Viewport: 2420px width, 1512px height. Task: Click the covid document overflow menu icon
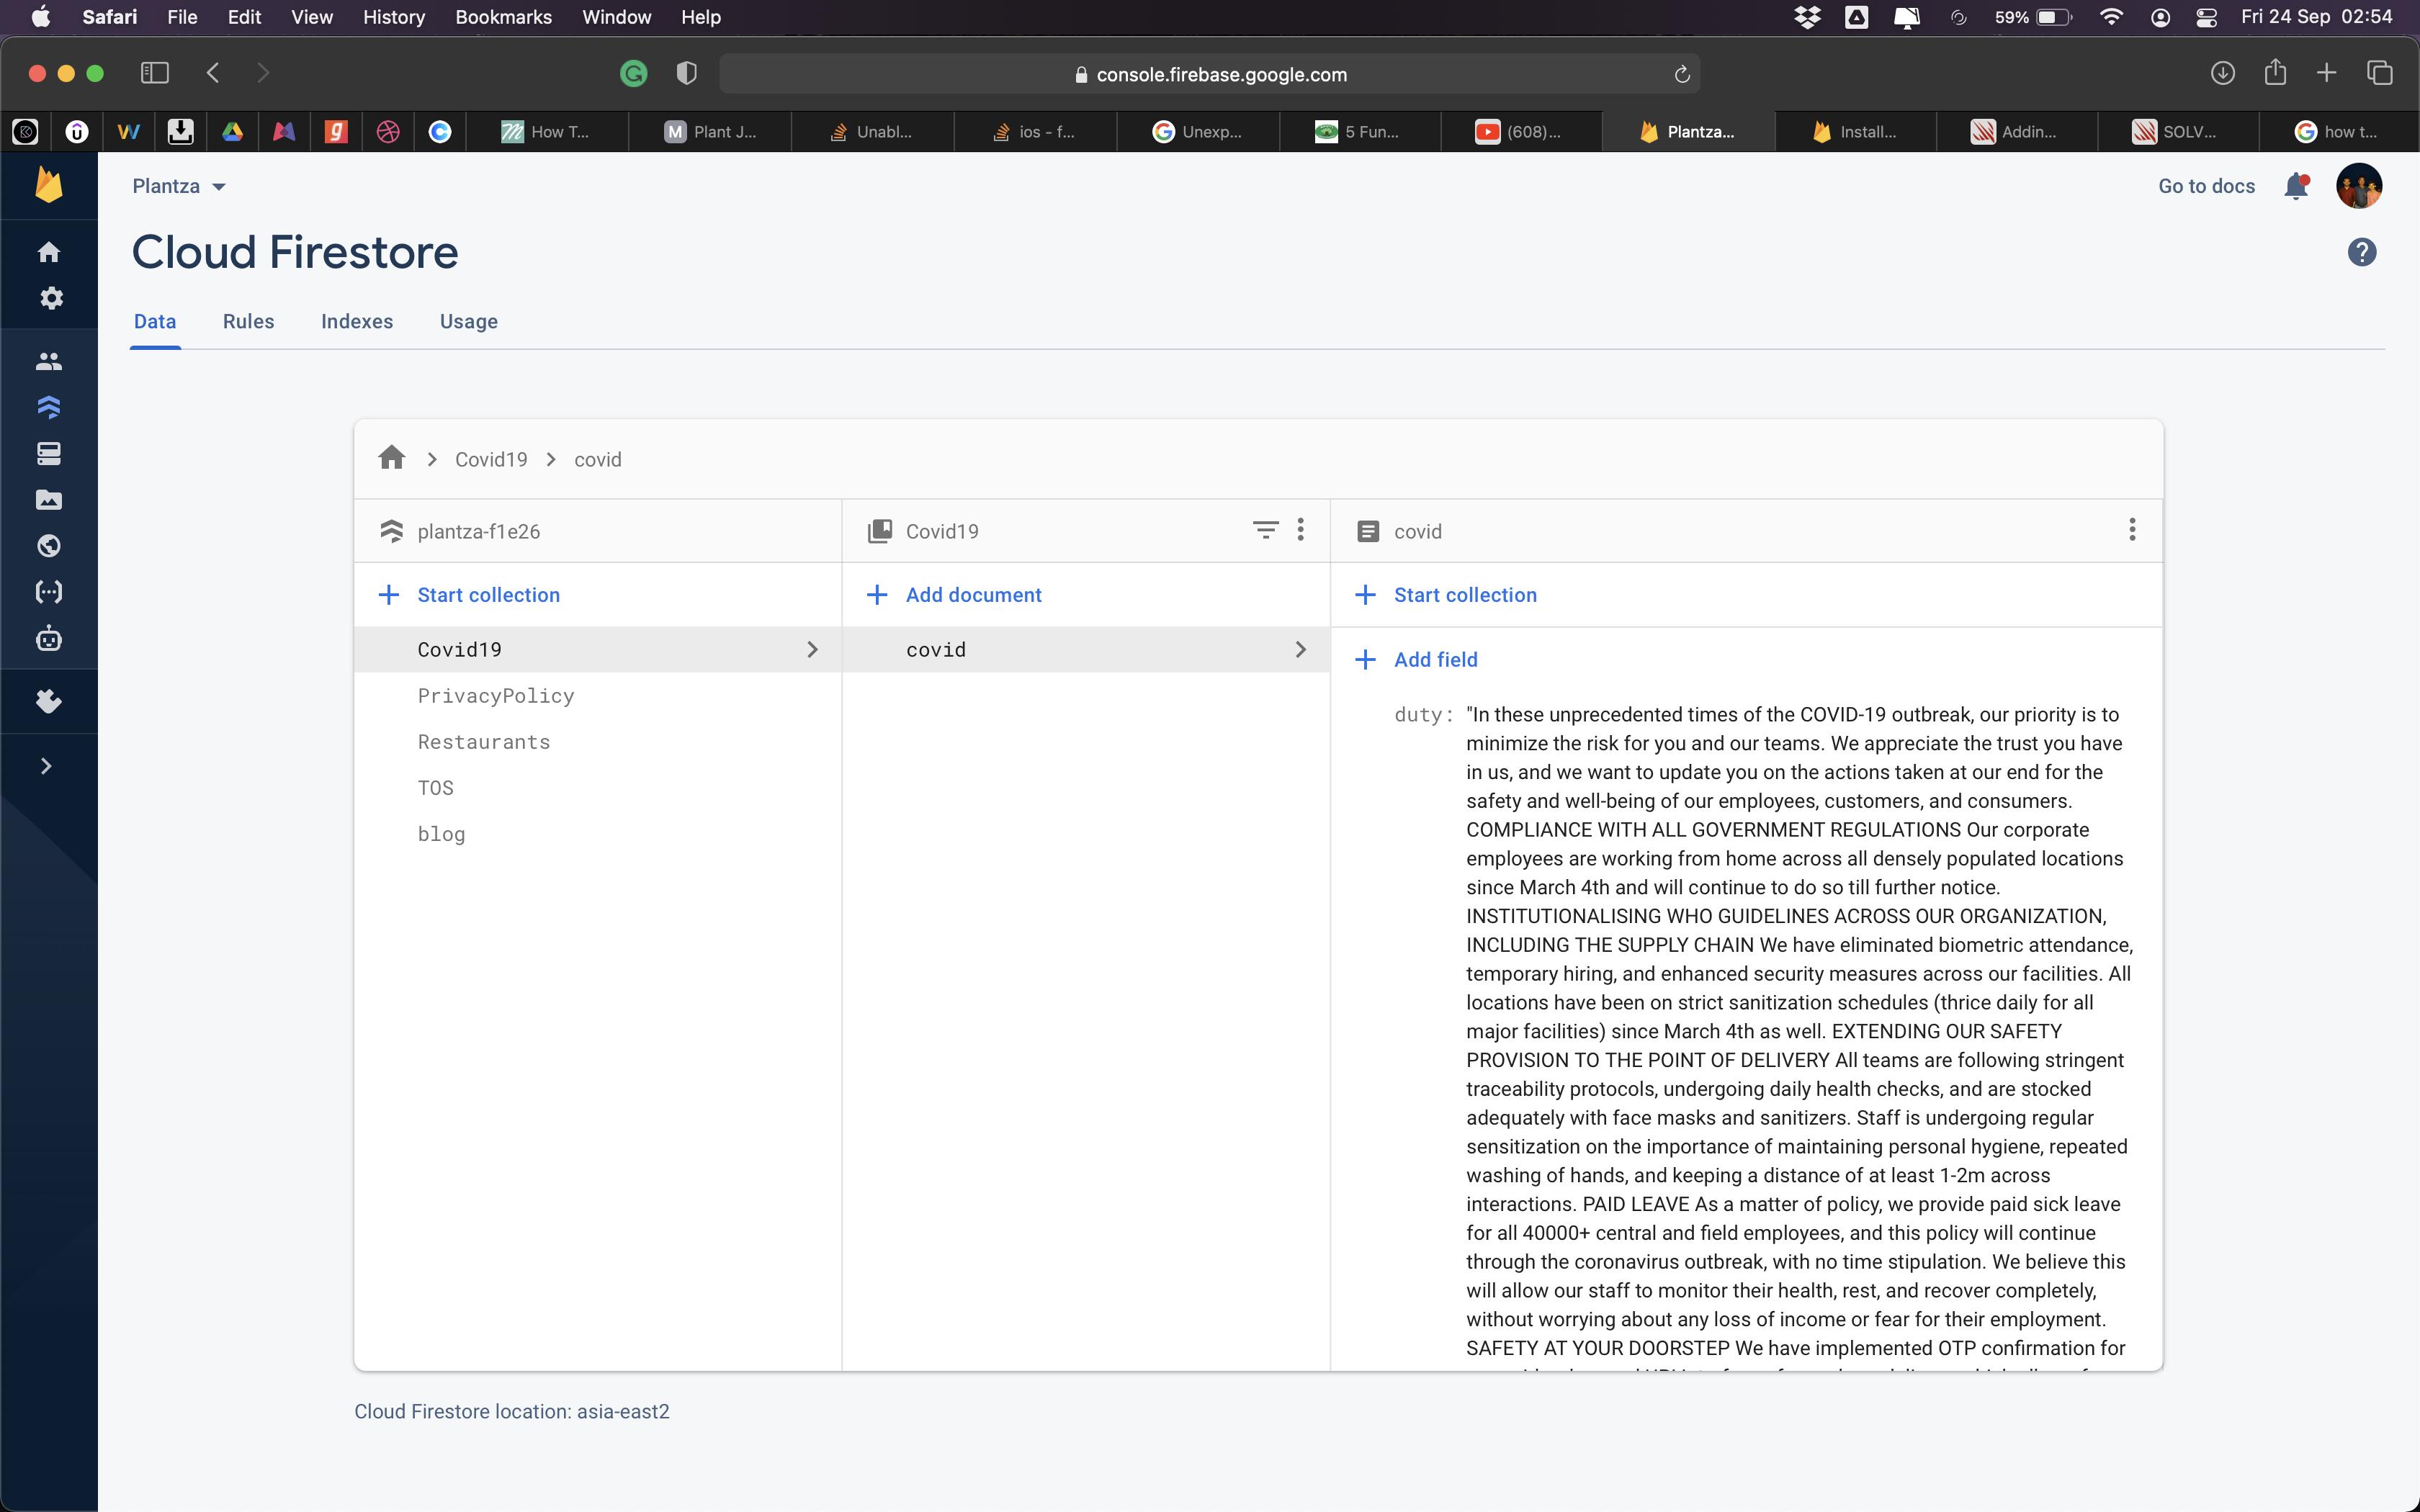pos(2133,529)
